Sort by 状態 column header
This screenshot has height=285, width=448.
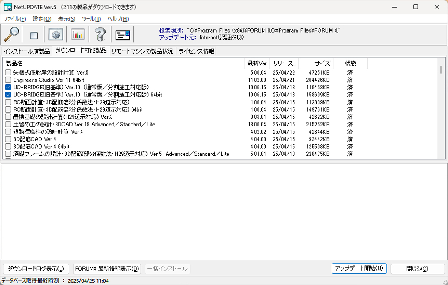(x=350, y=63)
